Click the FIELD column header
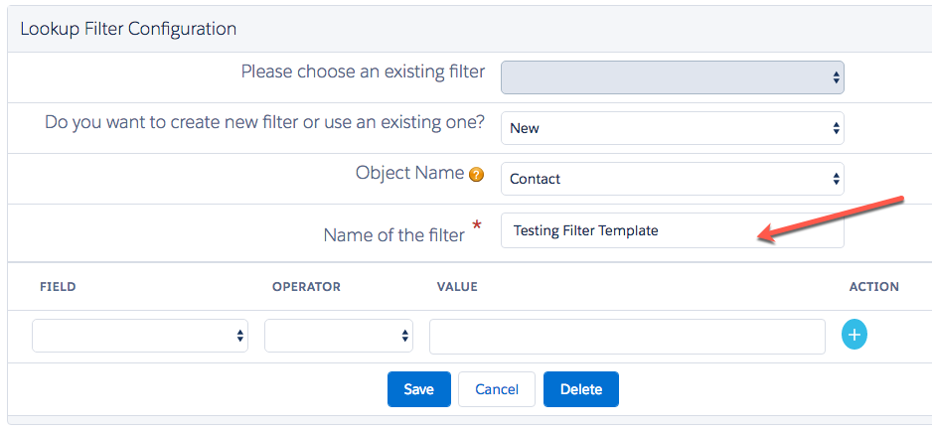The image size is (932, 429). (58, 287)
